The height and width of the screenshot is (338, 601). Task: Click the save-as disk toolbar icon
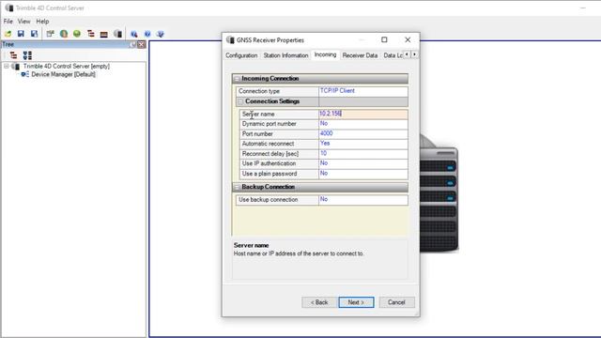34,34
